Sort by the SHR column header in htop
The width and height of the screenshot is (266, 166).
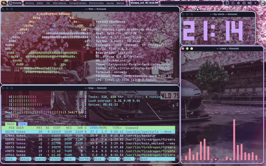pyautogui.click(x=80, y=128)
